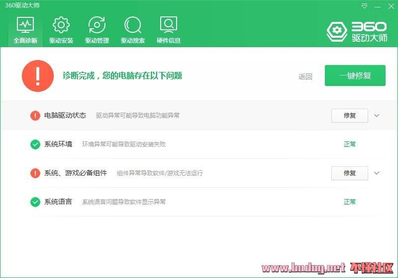Click the 系统语言问题导致软件显示异常 description
398x278 pixels.
(124, 202)
